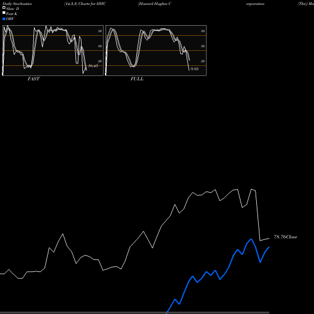Click the blue OBV legend swatch
The height and width of the screenshot is (314, 314).
[x=4, y=19]
